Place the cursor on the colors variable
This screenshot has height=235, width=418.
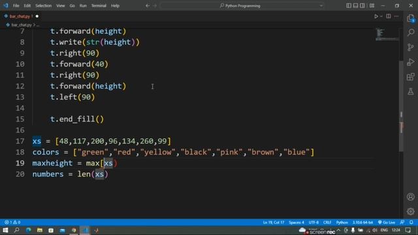point(46,152)
